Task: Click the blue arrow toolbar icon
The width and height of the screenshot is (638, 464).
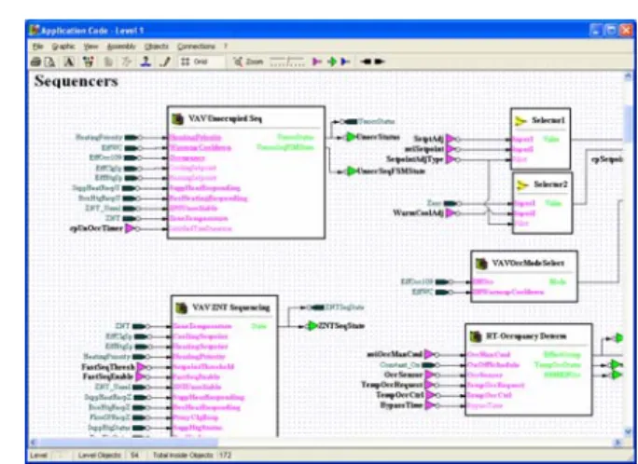Action: [345, 61]
